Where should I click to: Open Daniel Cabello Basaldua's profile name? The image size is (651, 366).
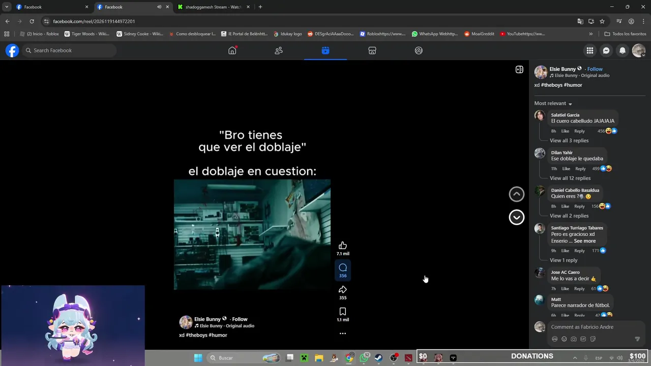[575, 190]
